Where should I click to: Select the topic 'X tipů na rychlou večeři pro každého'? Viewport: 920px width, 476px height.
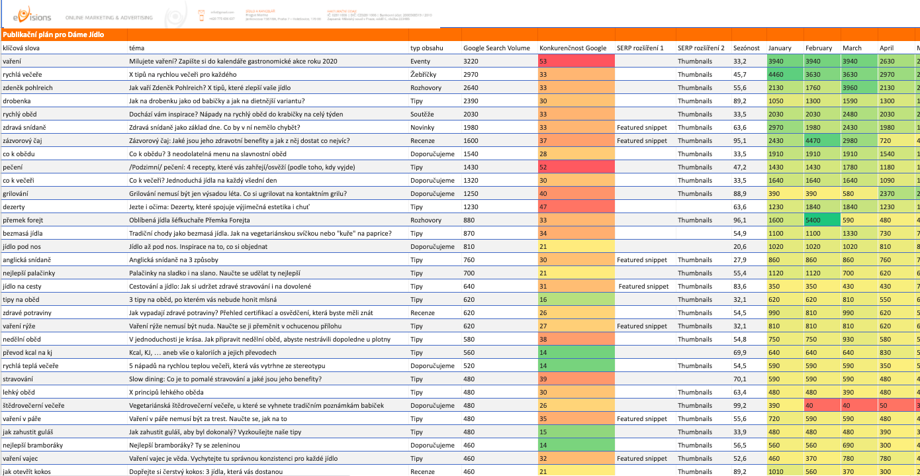(267, 74)
